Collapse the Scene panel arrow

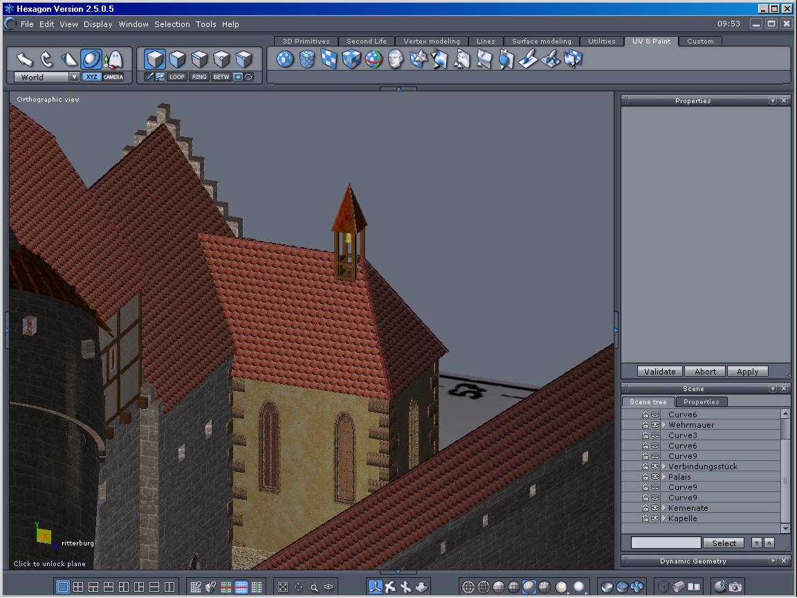773,388
